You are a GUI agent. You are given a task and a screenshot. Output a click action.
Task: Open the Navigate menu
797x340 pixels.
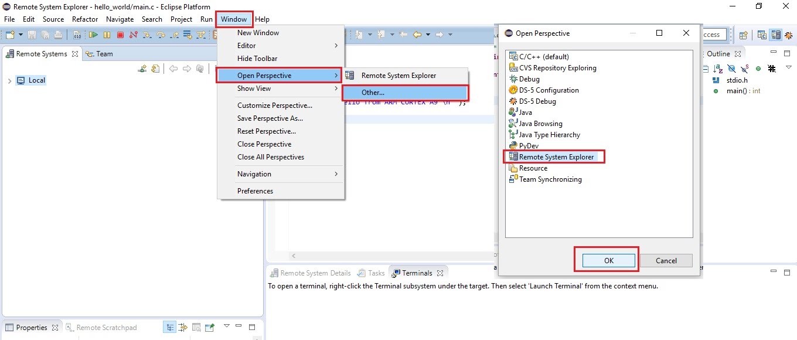[120, 19]
